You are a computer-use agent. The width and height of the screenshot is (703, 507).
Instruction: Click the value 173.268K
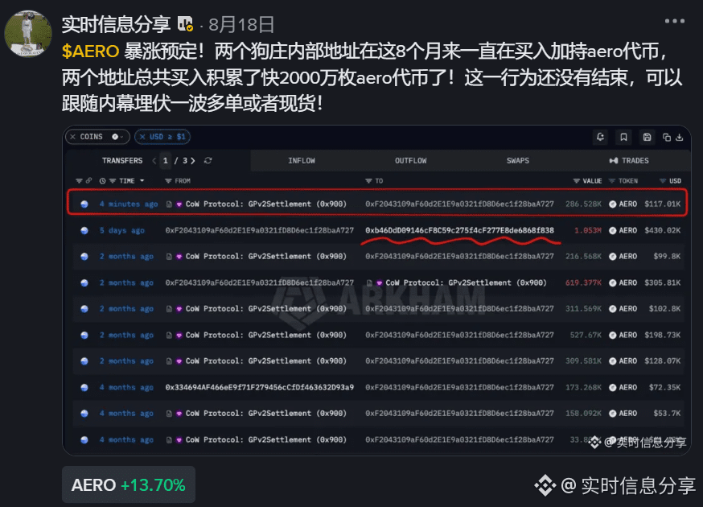tap(583, 388)
